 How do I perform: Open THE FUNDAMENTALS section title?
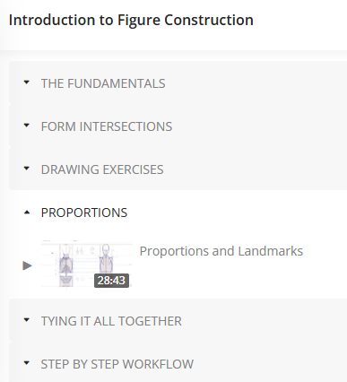pos(103,83)
